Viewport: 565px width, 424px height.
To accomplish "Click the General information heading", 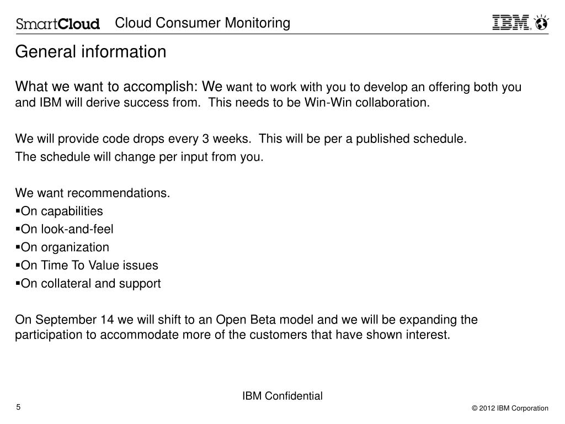I will tap(90, 51).
